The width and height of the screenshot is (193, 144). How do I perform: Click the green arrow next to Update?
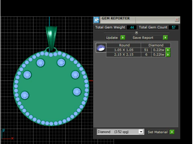click(123, 38)
